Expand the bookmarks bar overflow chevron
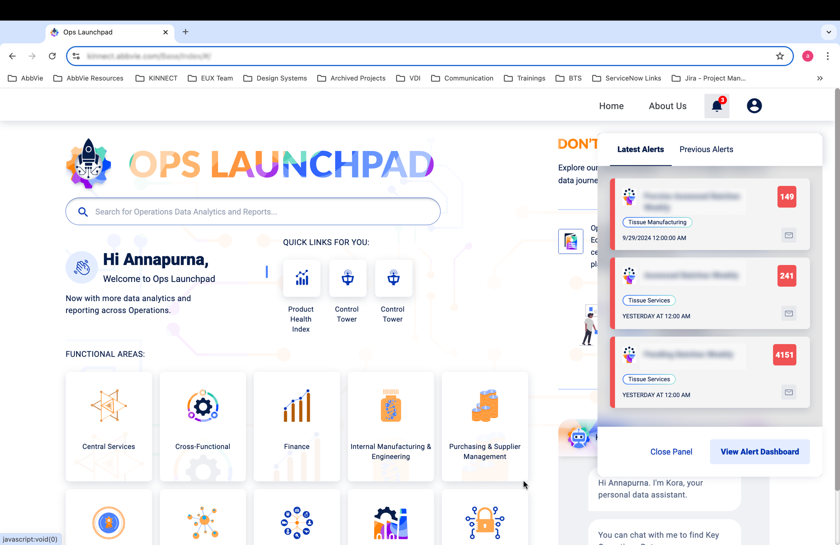This screenshot has width=840, height=545. (x=820, y=78)
